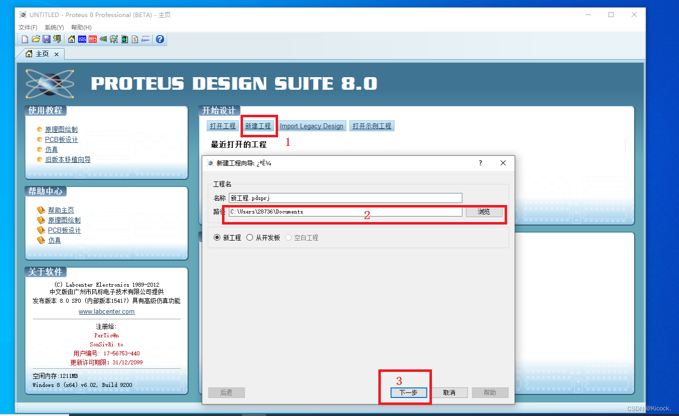Click the 浏览 button to browse paths
Screen dimensions: 679x416
tap(484, 212)
